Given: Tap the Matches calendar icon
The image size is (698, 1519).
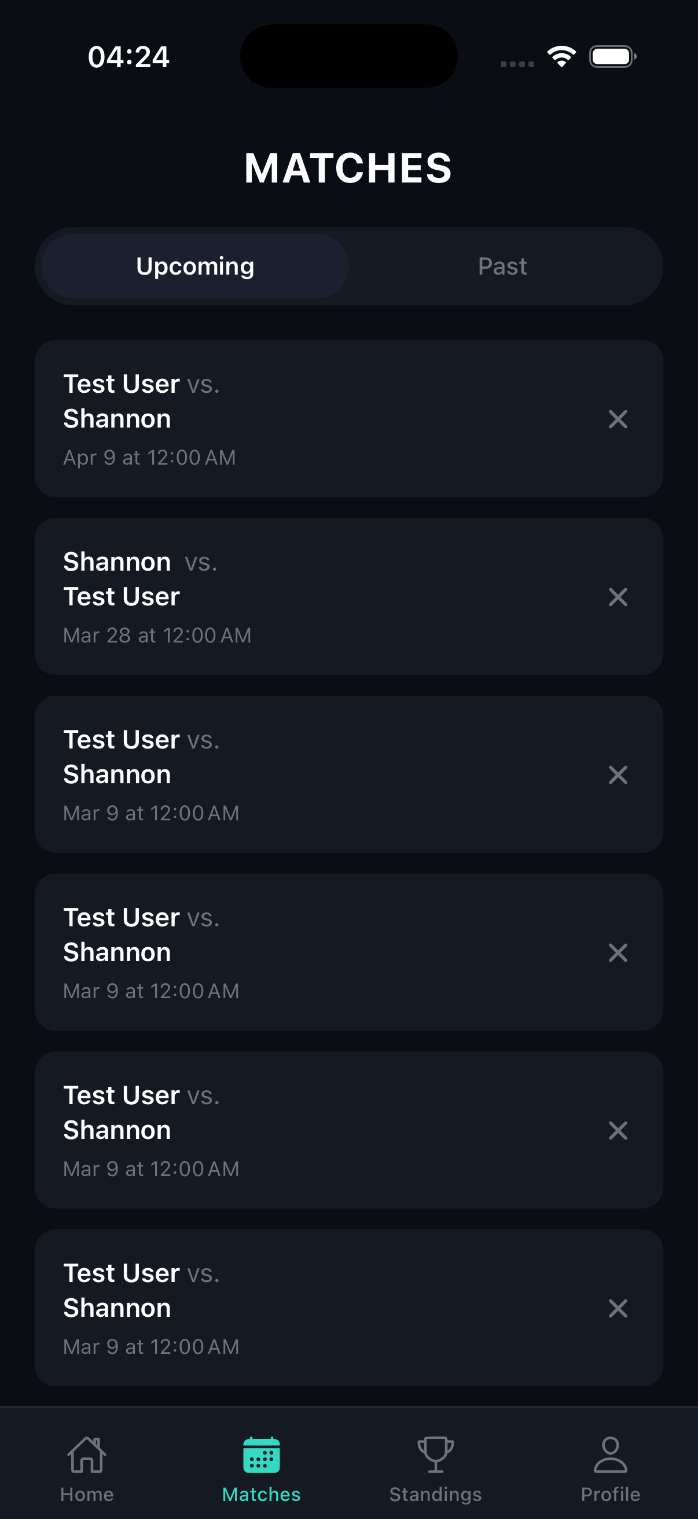Looking at the screenshot, I should [262, 1454].
